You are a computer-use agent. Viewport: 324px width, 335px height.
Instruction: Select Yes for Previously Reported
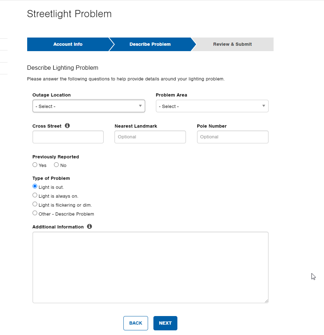(35, 165)
